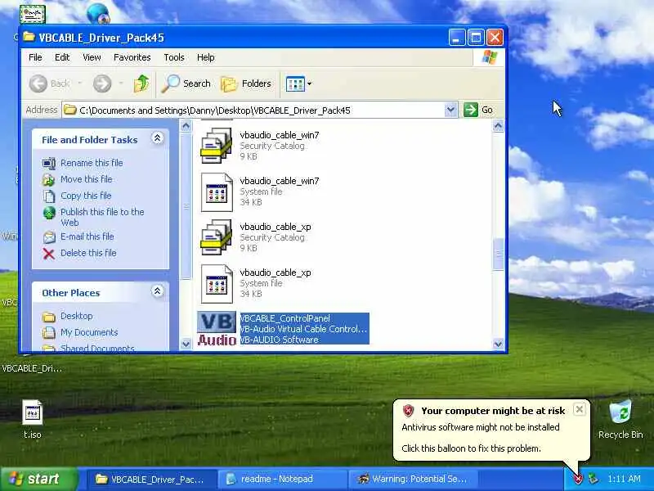Click Rename this file
The height and width of the screenshot is (491, 654).
[92, 163]
